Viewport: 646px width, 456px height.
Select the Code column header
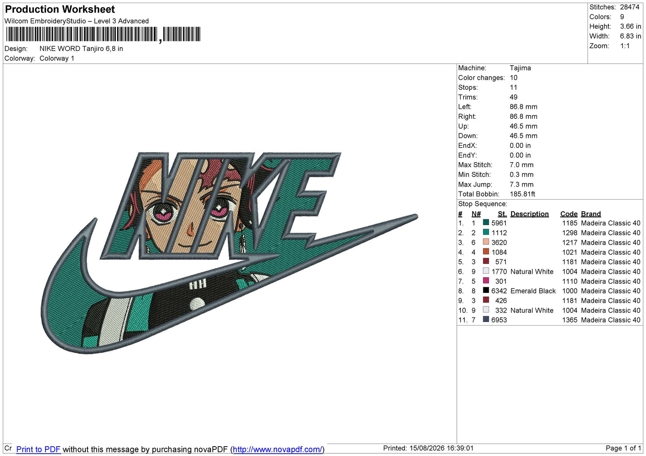tap(569, 214)
